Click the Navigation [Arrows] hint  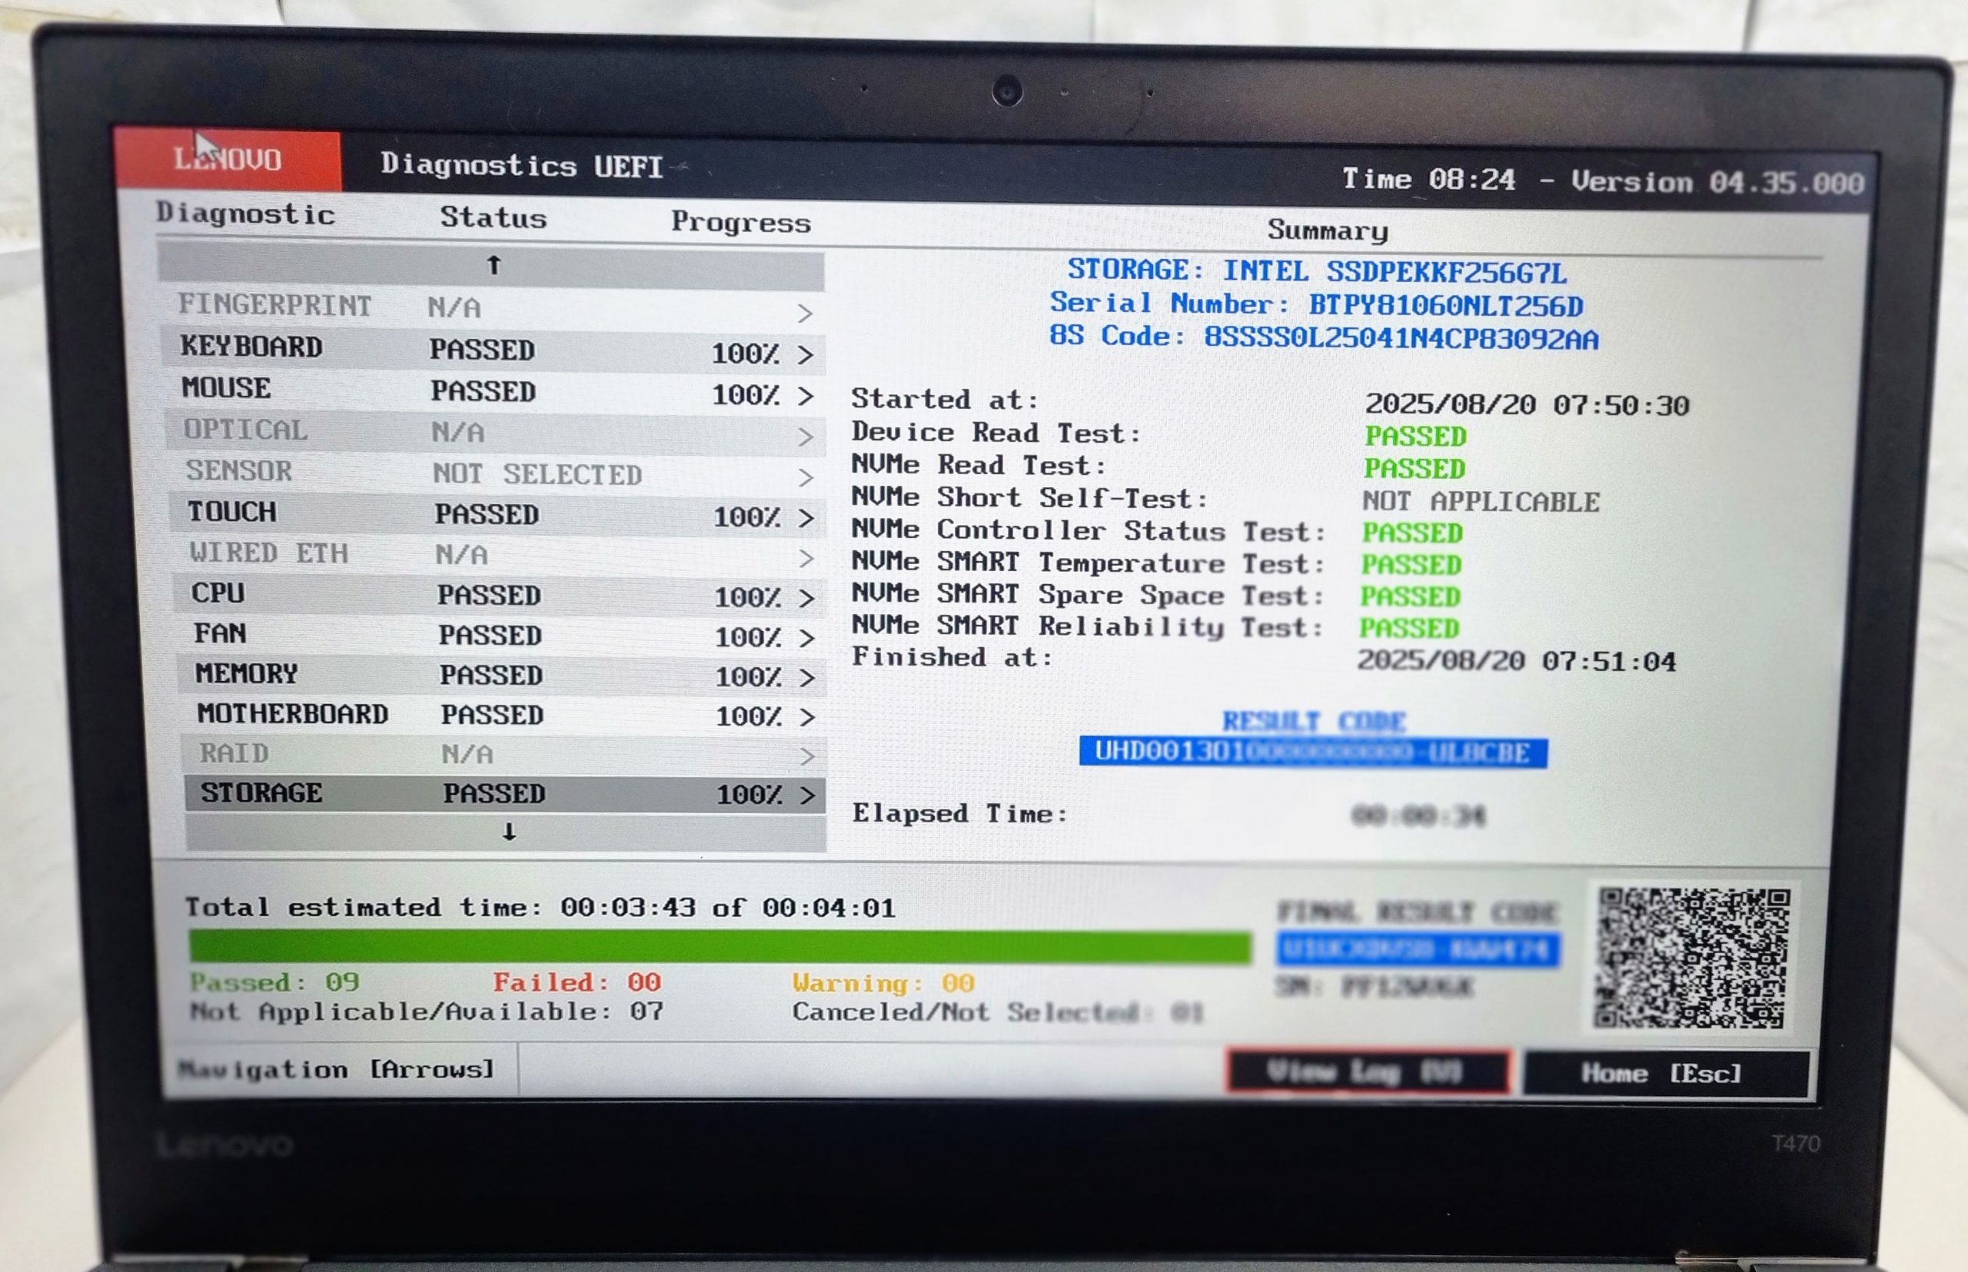335,1070
